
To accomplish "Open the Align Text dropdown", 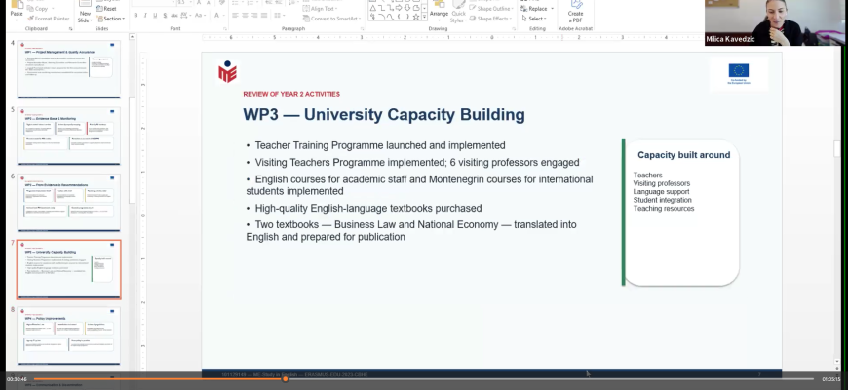I will [x=320, y=9].
